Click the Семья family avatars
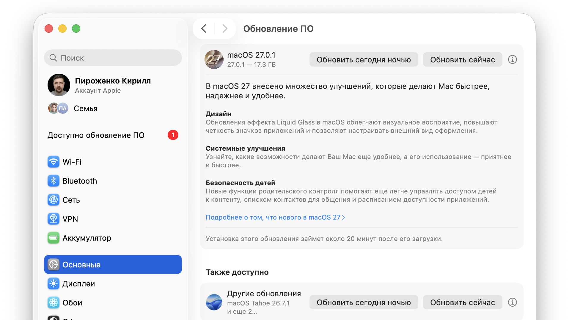 [58, 108]
